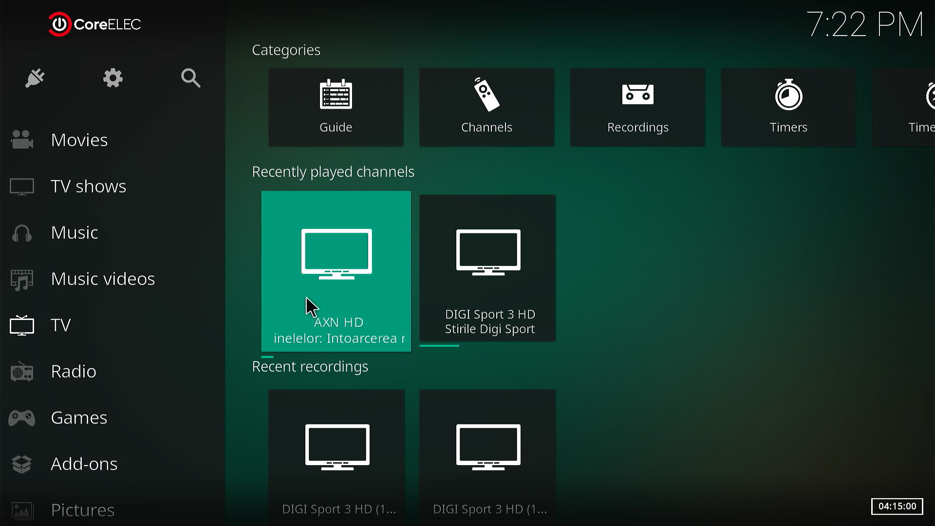Select TV in the main menu

coord(60,325)
